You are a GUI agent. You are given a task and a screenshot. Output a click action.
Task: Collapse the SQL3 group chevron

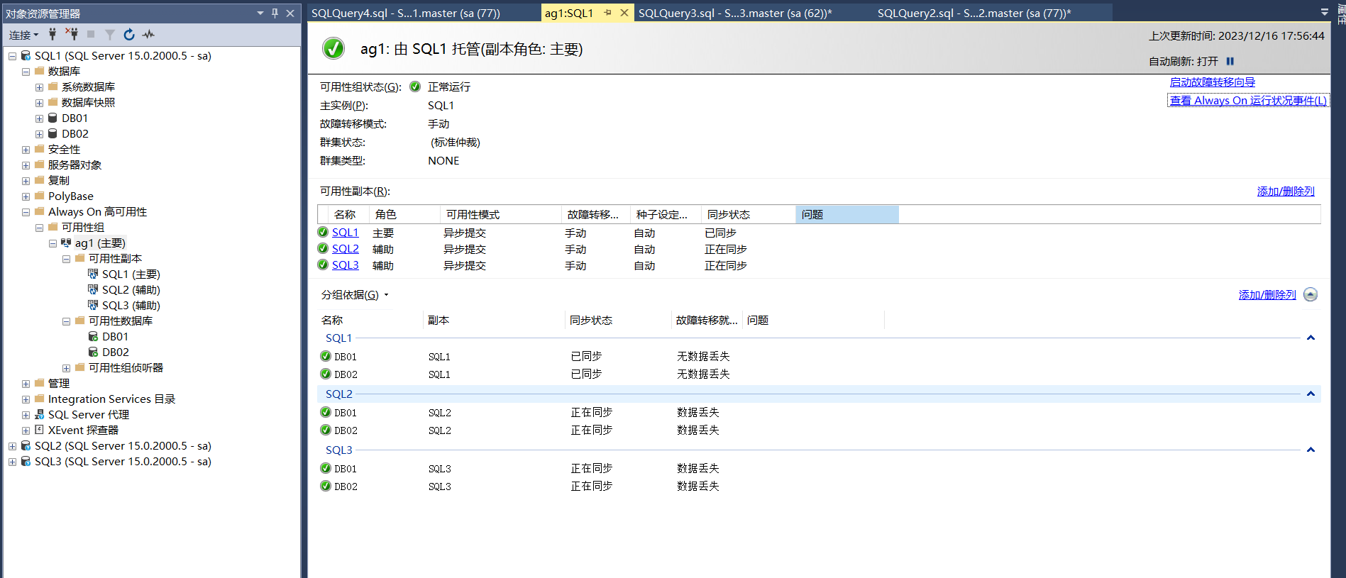tap(1311, 450)
